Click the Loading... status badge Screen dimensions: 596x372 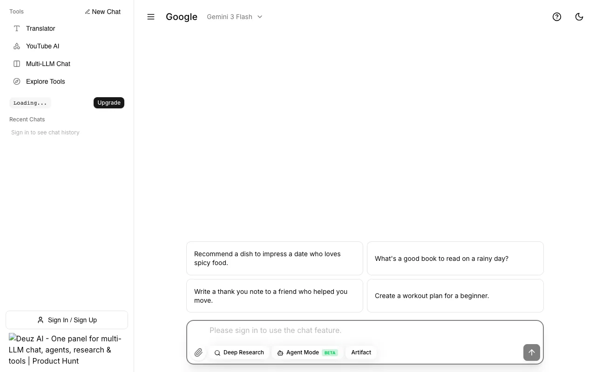pos(30,103)
